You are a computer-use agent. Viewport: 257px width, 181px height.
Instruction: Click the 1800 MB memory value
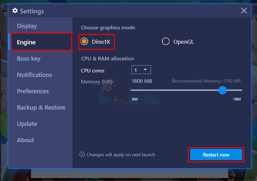pyautogui.click(x=142, y=81)
